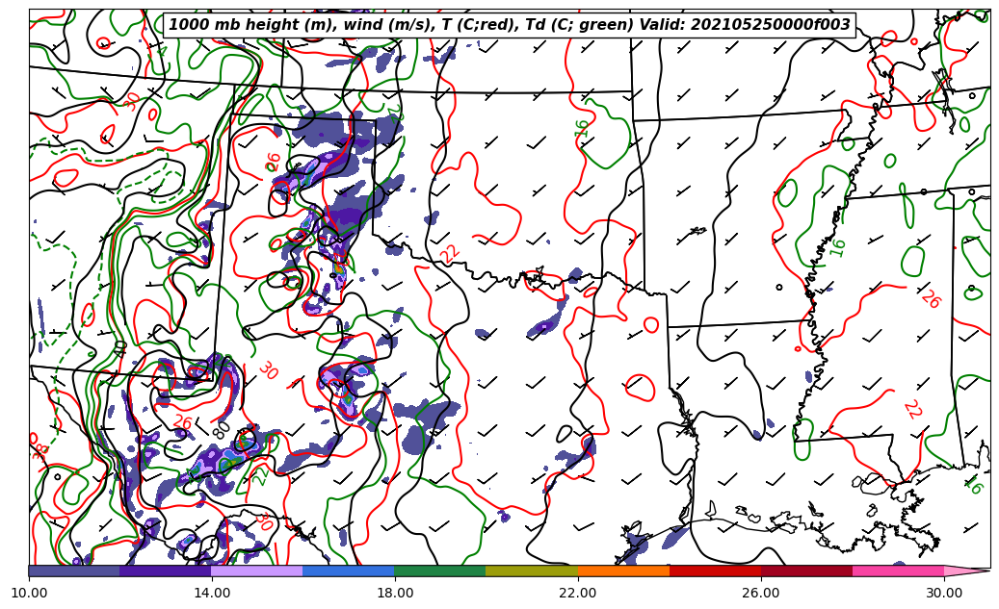The width and height of the screenshot is (999, 609).
Task: Select the 18.00 colorbar tick label
Action: [x=395, y=593]
